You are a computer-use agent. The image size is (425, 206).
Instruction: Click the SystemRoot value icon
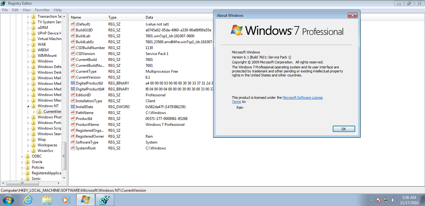coord(73,148)
